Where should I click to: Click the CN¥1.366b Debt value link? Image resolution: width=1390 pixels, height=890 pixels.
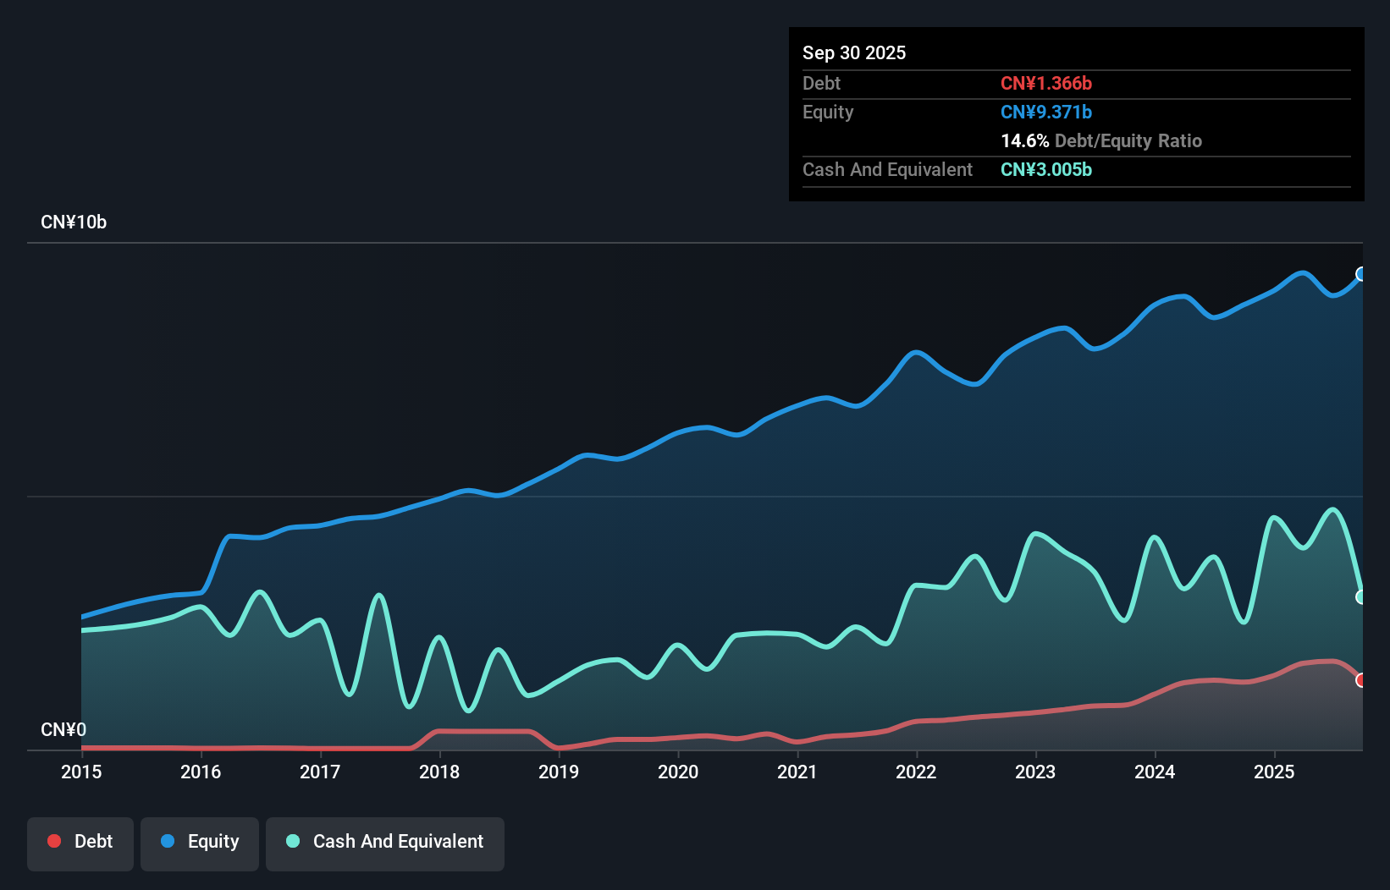click(1046, 84)
